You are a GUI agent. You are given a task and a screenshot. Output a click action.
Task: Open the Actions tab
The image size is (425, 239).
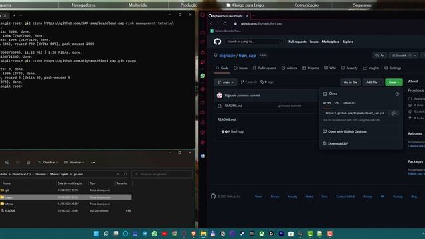(289, 68)
